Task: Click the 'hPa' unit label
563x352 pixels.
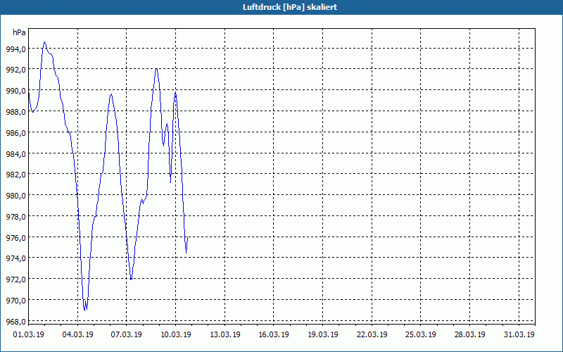Action: 19,32
